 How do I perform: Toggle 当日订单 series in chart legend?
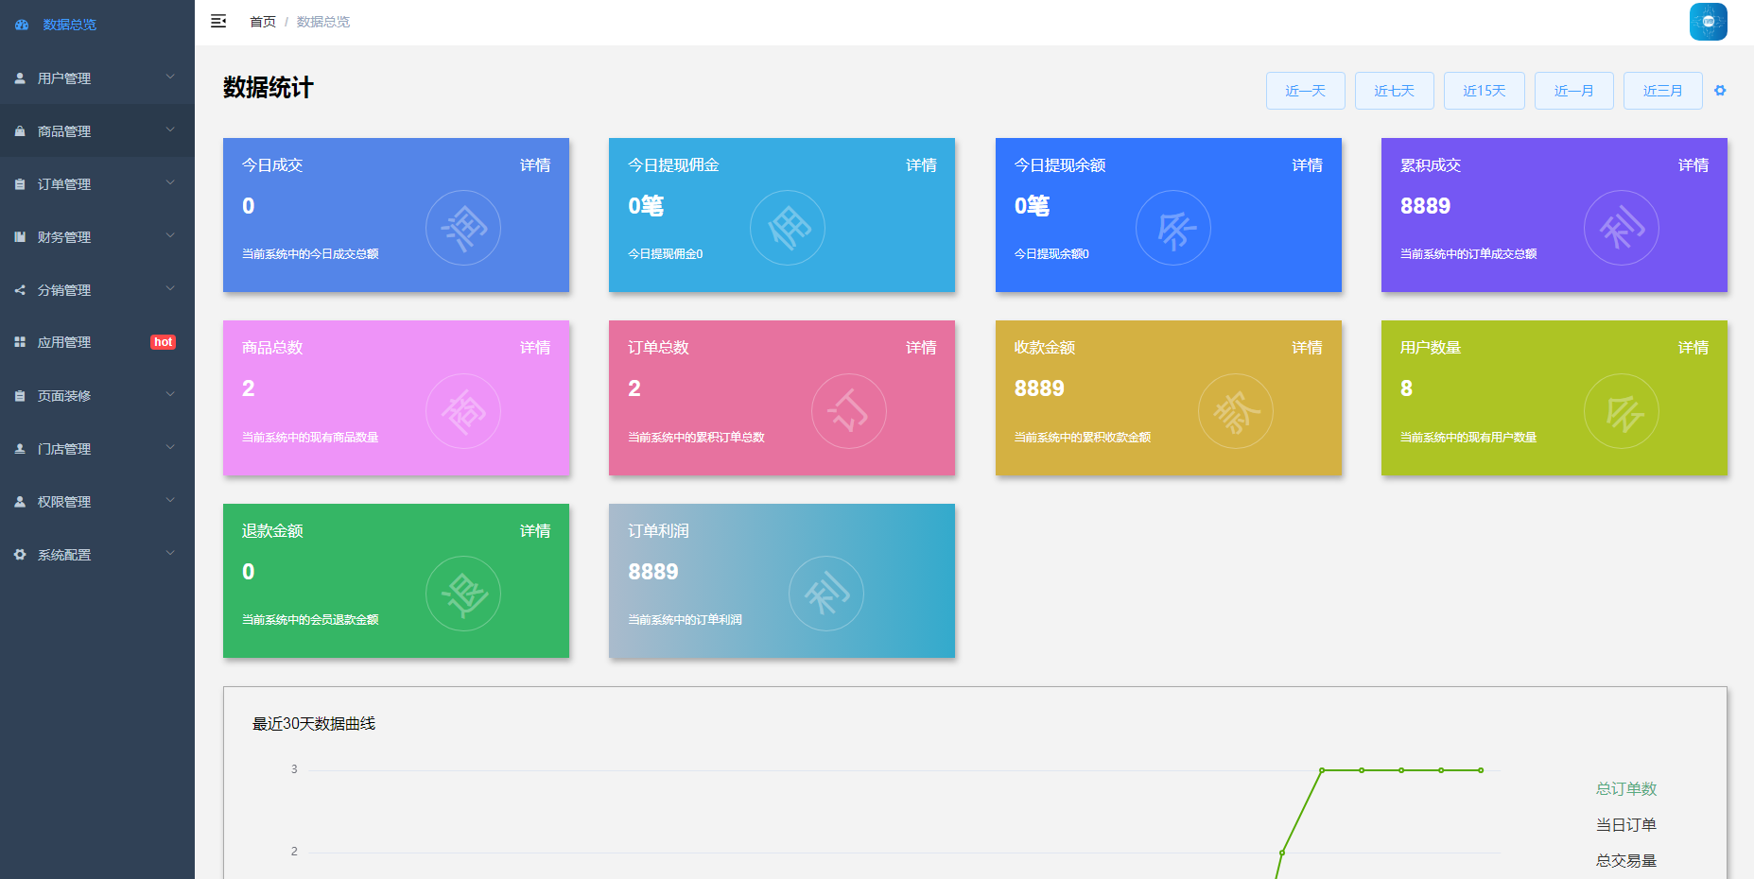(x=1625, y=825)
